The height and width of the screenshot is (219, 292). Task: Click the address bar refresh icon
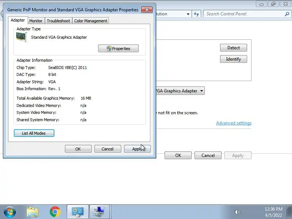click(x=196, y=14)
